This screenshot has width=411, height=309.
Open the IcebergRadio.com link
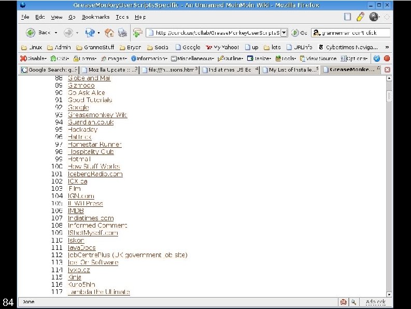(x=95, y=174)
